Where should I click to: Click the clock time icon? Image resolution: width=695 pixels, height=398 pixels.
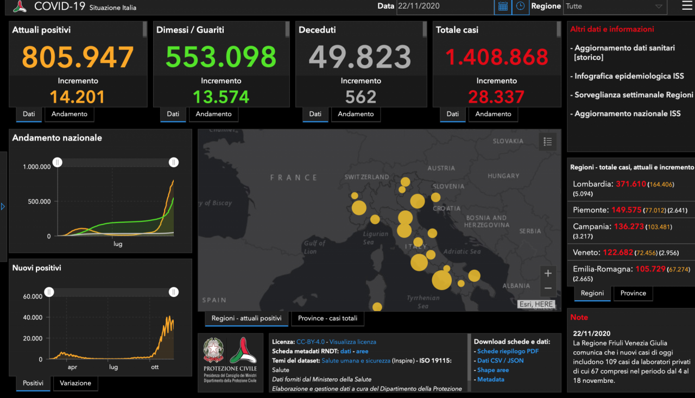click(x=520, y=7)
